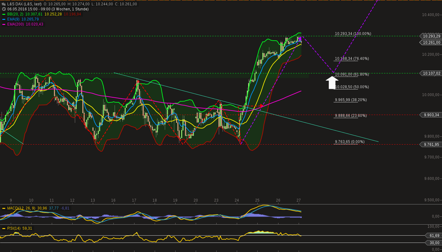Select the price tag 9.903,34

431,115
